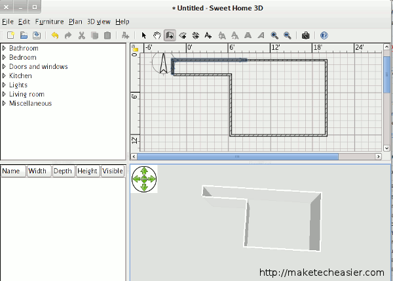Activate the Pan hand tool
The height and width of the screenshot is (281, 393).
point(157,35)
